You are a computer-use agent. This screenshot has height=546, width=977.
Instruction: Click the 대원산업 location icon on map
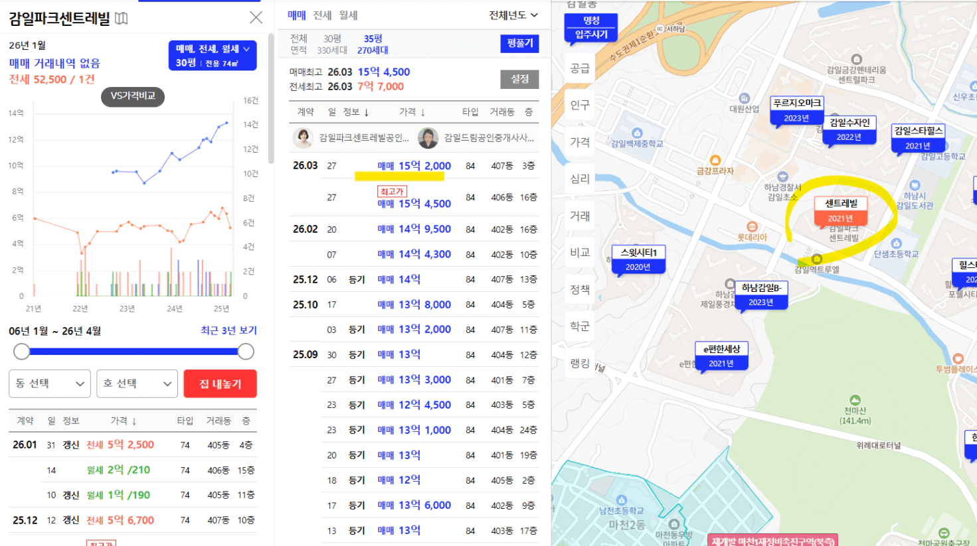(x=744, y=98)
